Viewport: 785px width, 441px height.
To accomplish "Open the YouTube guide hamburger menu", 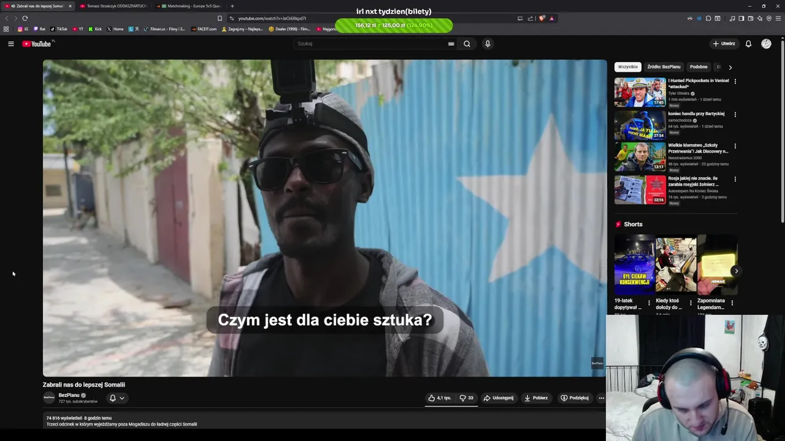I will pos(10,43).
